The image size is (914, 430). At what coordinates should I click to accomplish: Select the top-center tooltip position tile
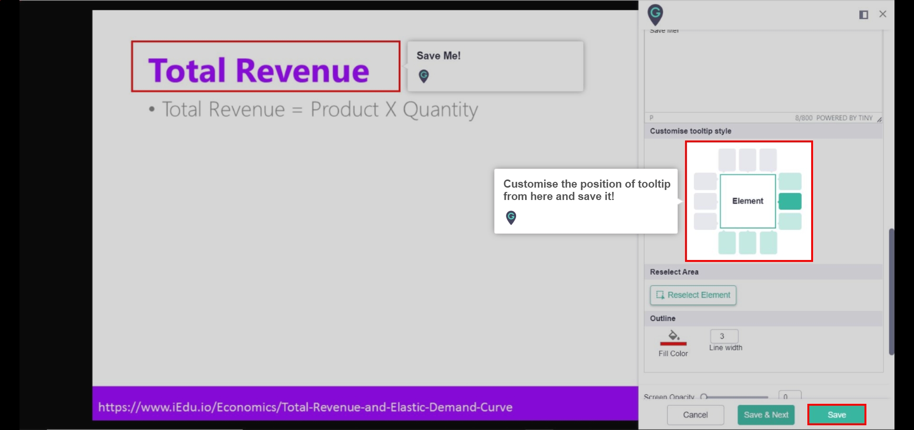coord(747,160)
